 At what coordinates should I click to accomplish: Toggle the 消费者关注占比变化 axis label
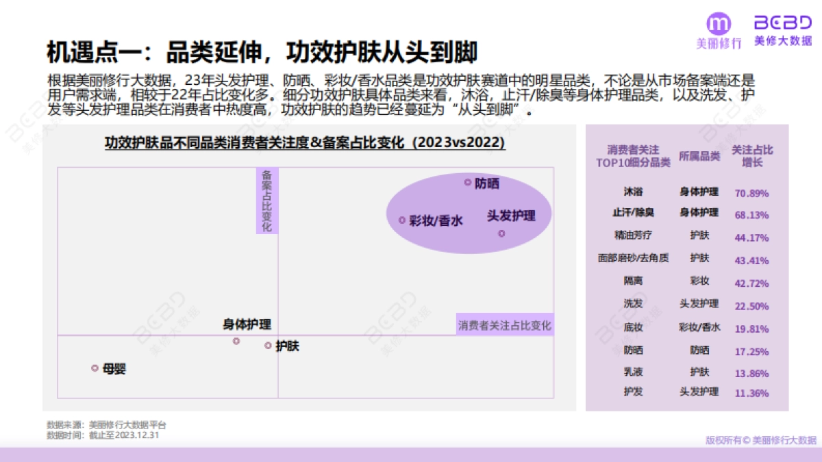click(506, 325)
